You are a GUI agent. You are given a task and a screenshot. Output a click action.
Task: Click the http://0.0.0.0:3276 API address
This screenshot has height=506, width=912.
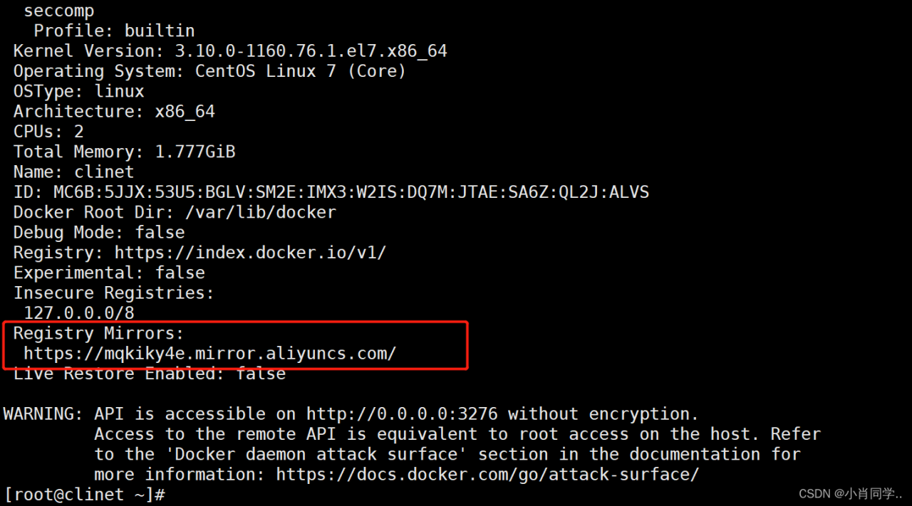[402, 413]
